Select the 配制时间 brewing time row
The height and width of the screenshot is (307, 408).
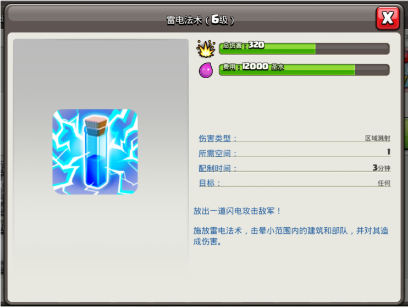tap(294, 168)
